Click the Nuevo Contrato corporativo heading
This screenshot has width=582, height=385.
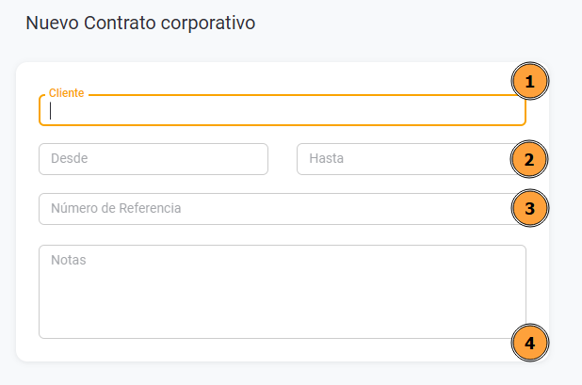pos(140,24)
